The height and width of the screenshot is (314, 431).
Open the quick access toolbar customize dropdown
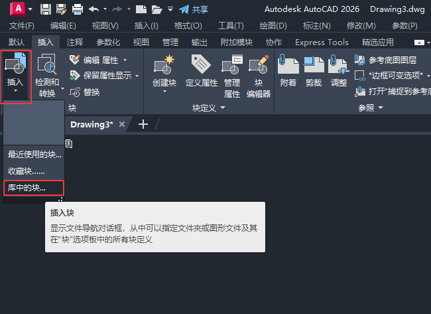pyautogui.click(x=170, y=9)
